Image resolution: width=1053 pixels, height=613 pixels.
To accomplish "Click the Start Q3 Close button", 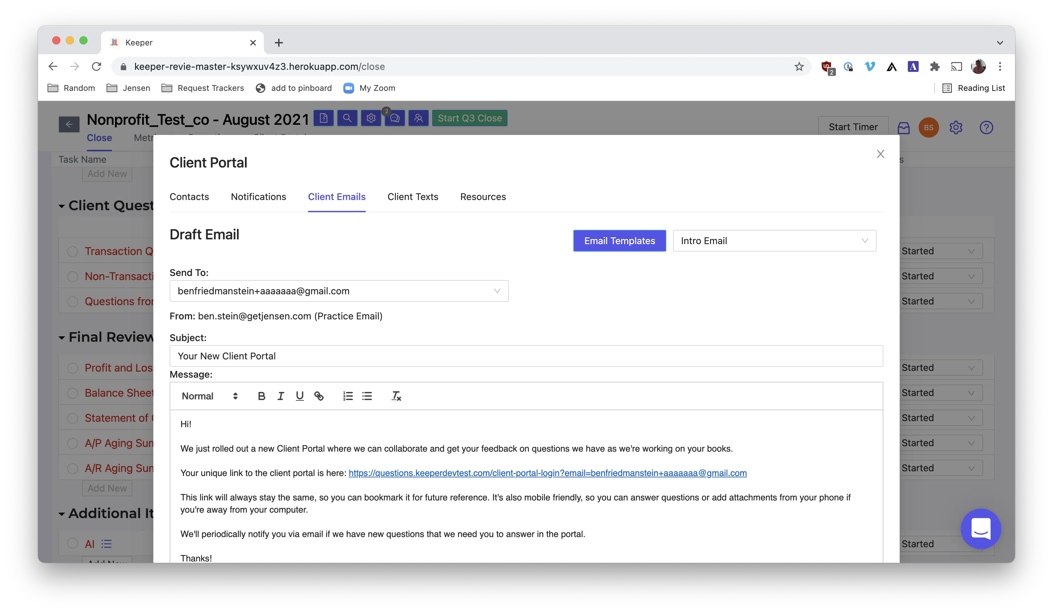I will pos(470,118).
